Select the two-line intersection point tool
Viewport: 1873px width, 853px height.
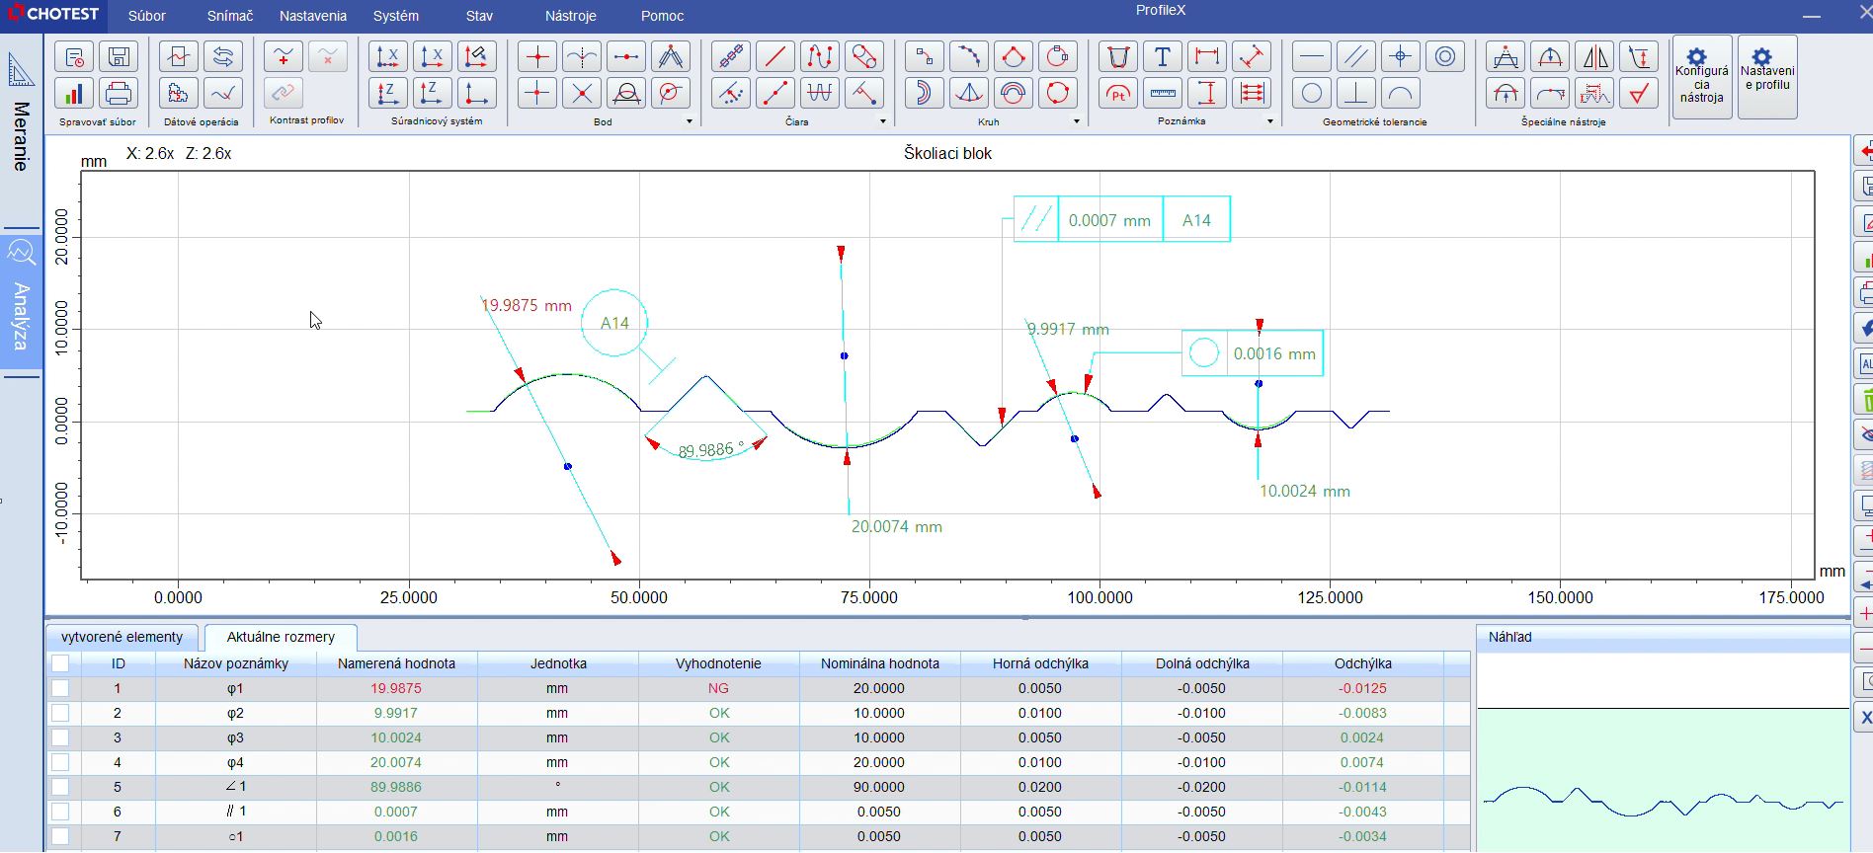pyautogui.click(x=582, y=94)
